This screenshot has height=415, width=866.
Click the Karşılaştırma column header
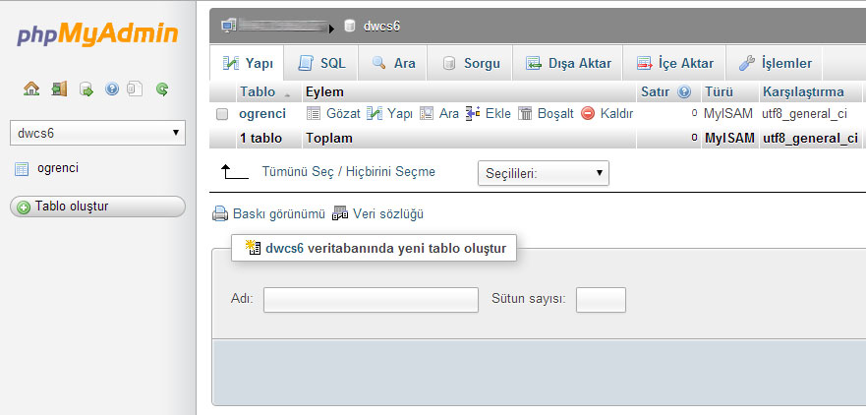coord(803,91)
